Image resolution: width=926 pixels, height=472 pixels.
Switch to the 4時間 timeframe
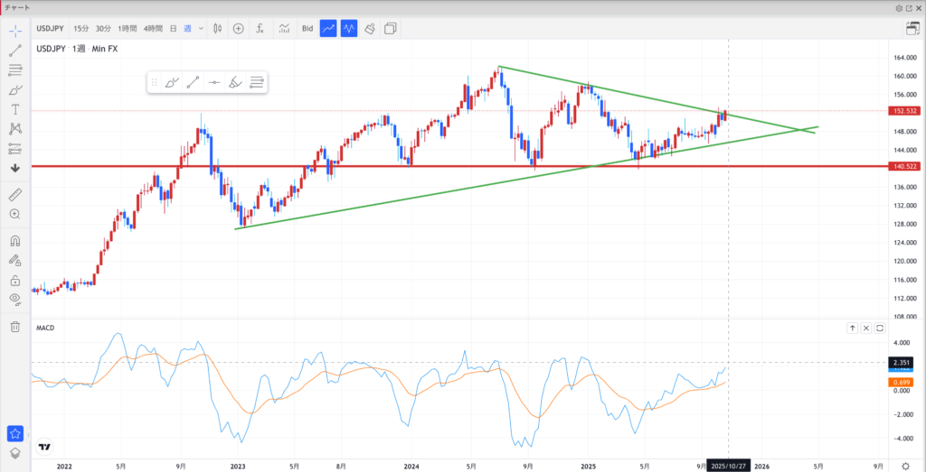(x=154, y=29)
